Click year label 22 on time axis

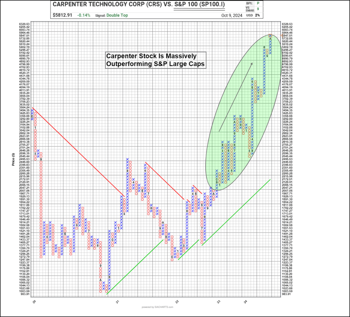(x=177, y=302)
